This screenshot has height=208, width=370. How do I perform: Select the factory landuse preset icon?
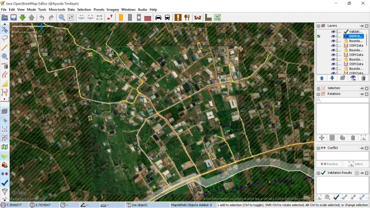click(208, 17)
